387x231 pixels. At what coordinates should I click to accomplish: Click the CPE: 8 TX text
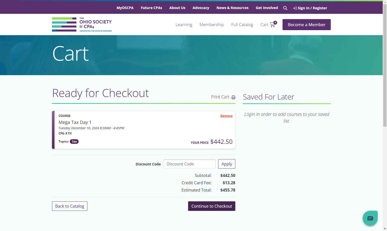coord(65,133)
